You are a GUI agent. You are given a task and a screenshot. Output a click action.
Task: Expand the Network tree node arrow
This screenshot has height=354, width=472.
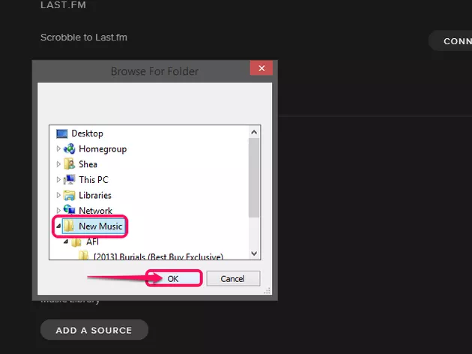[58, 210]
